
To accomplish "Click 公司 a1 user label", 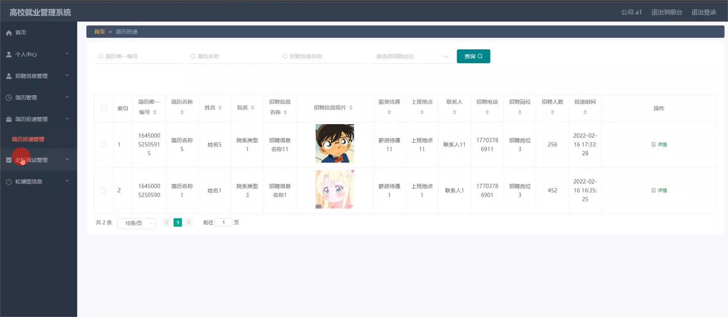I will pos(631,12).
